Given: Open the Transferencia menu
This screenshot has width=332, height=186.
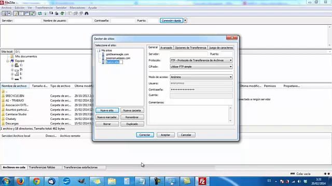Looking at the screenshot, I should tap(44, 8).
